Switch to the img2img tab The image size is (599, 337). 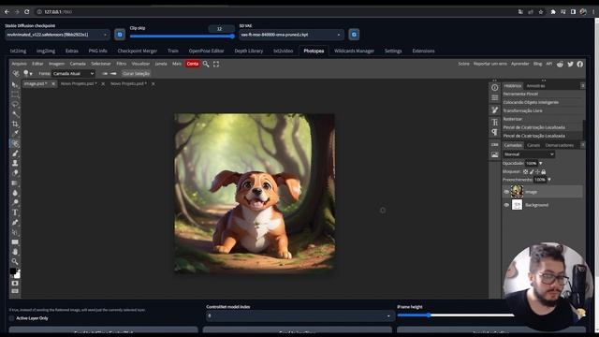[x=46, y=51]
